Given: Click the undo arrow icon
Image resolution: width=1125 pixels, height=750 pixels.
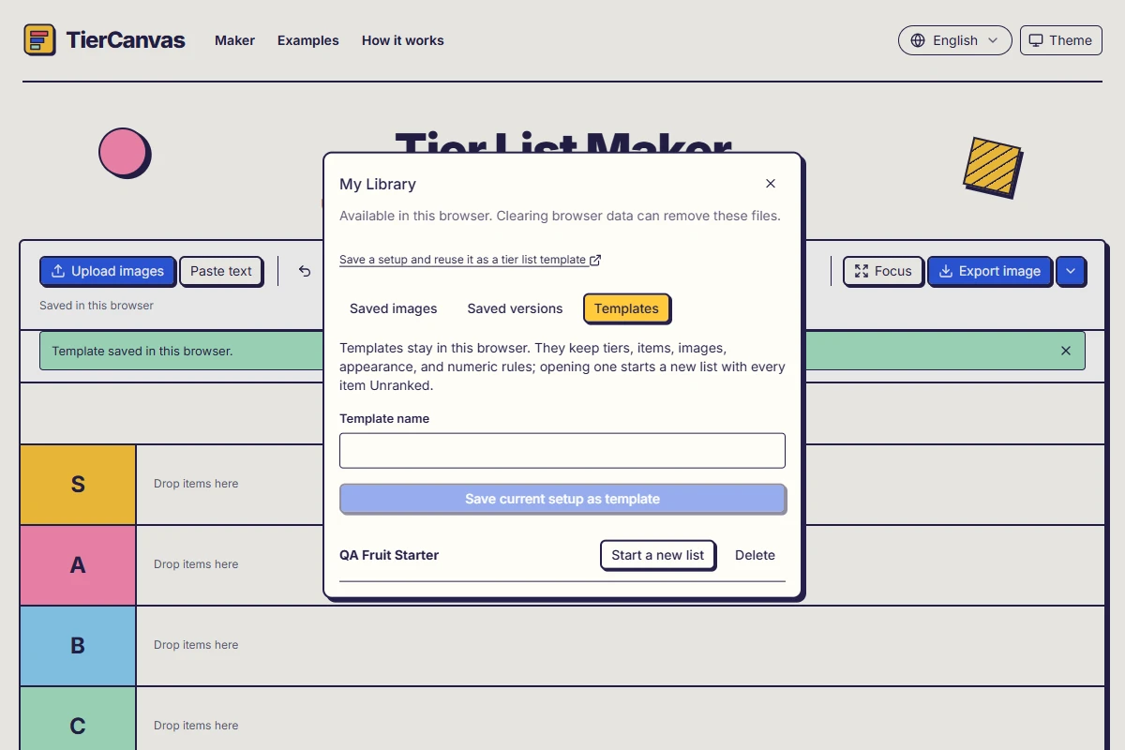Looking at the screenshot, I should point(305,271).
